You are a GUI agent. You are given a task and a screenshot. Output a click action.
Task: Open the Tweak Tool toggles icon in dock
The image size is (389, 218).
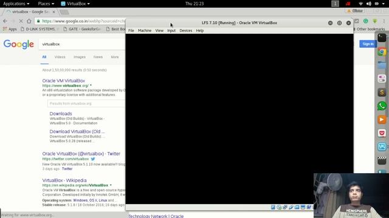coord(382,79)
